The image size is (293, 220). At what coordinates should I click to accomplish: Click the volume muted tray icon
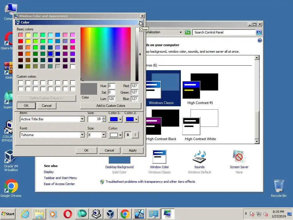[x=266, y=214]
